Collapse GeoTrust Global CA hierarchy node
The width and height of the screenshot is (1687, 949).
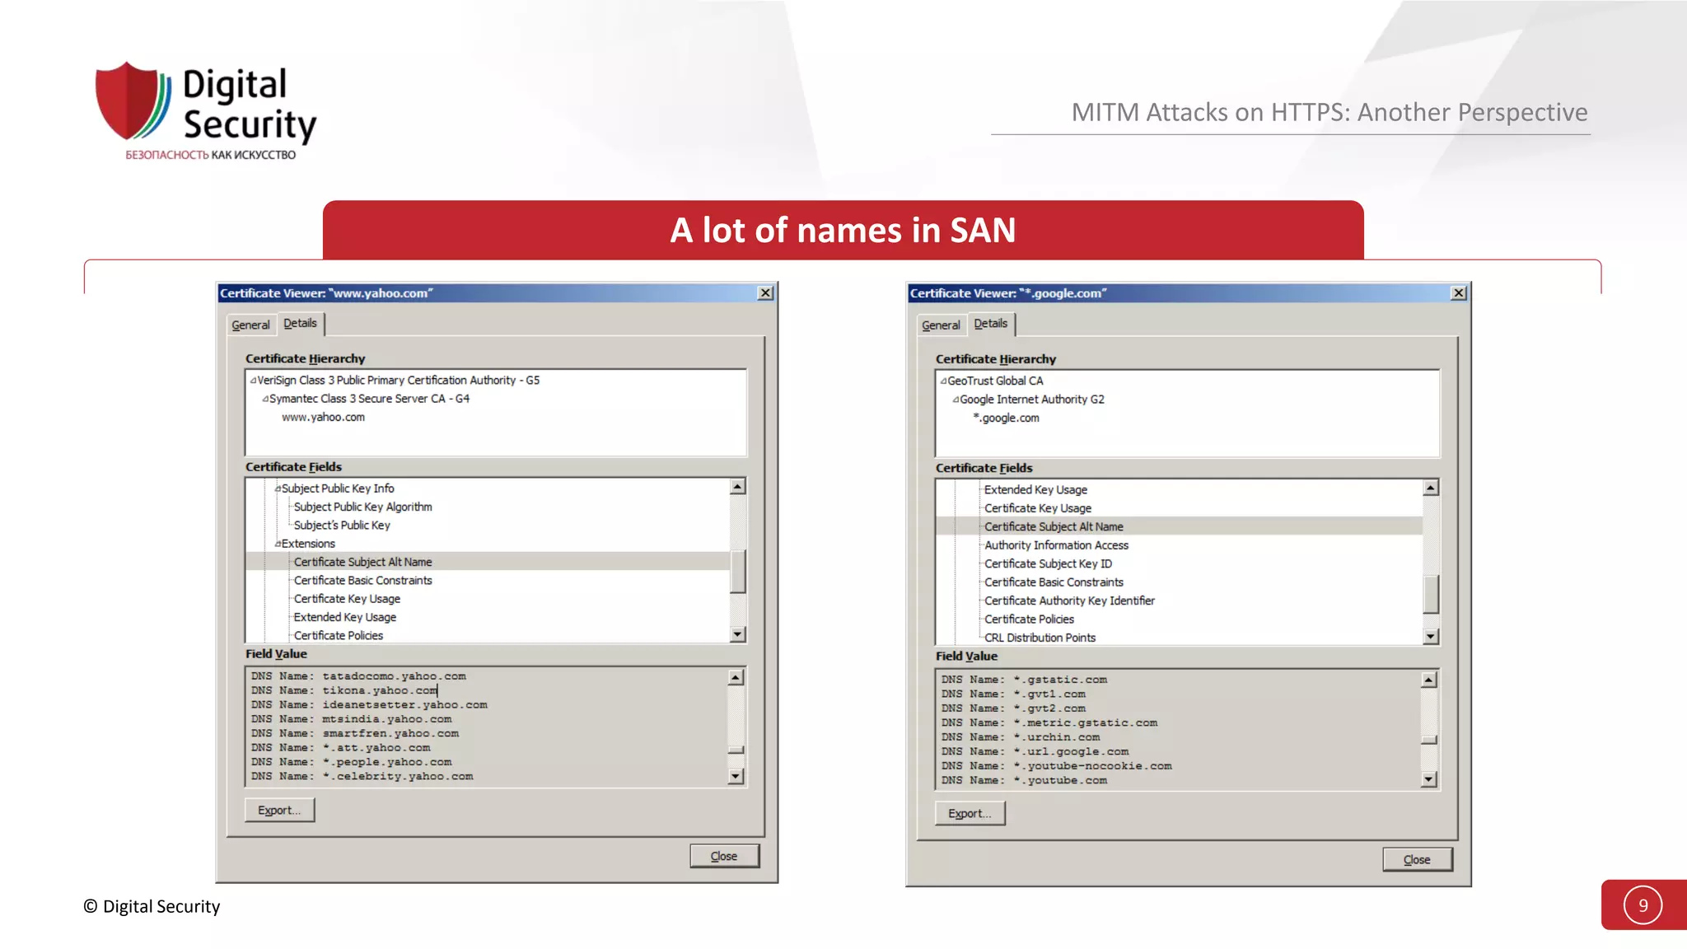pyautogui.click(x=944, y=381)
